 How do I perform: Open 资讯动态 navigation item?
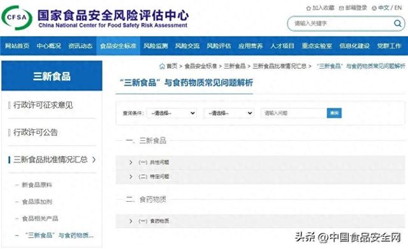80,46
